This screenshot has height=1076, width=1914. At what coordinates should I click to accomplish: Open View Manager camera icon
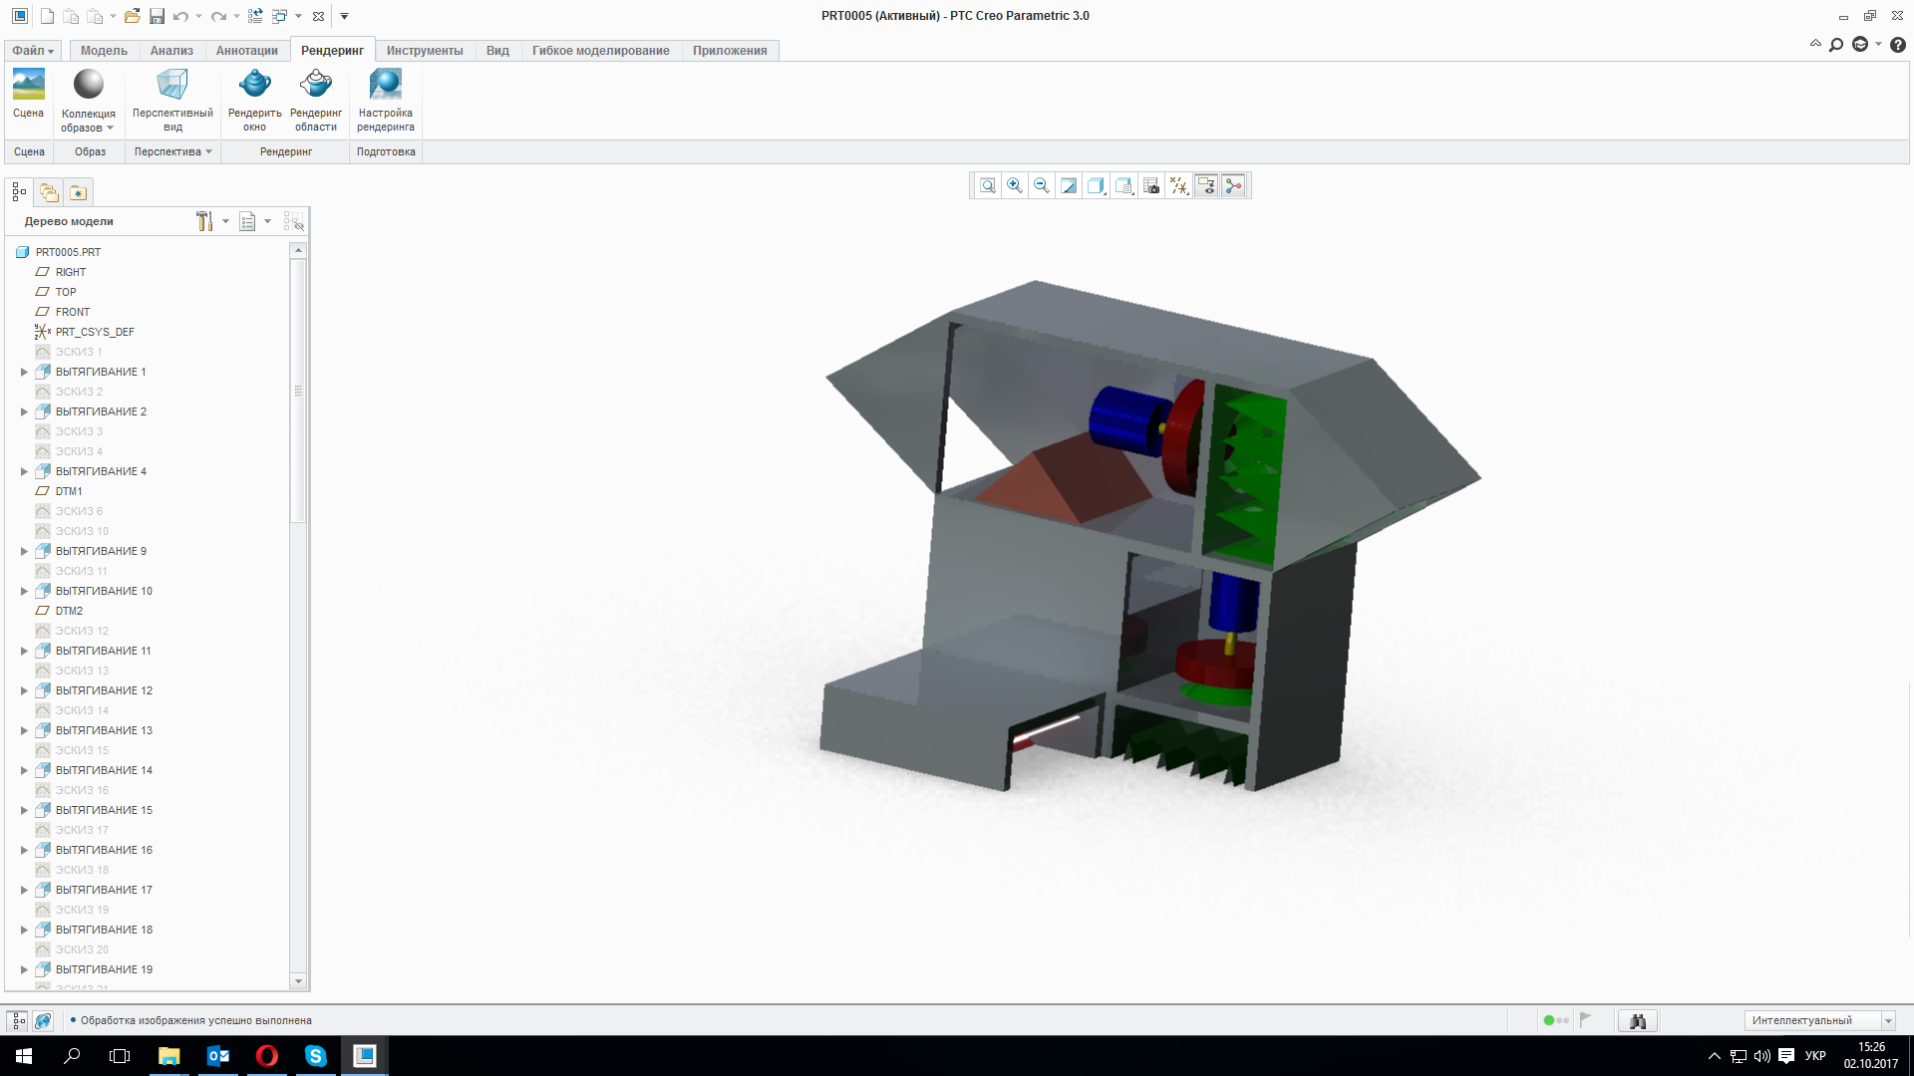pyautogui.click(x=1151, y=185)
